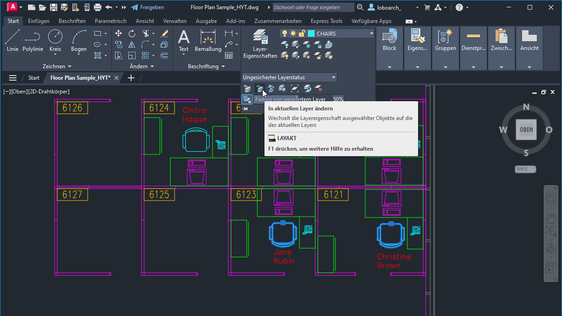Activate the move tool in Ändern panel
562x316 pixels.
pyautogui.click(x=118, y=33)
